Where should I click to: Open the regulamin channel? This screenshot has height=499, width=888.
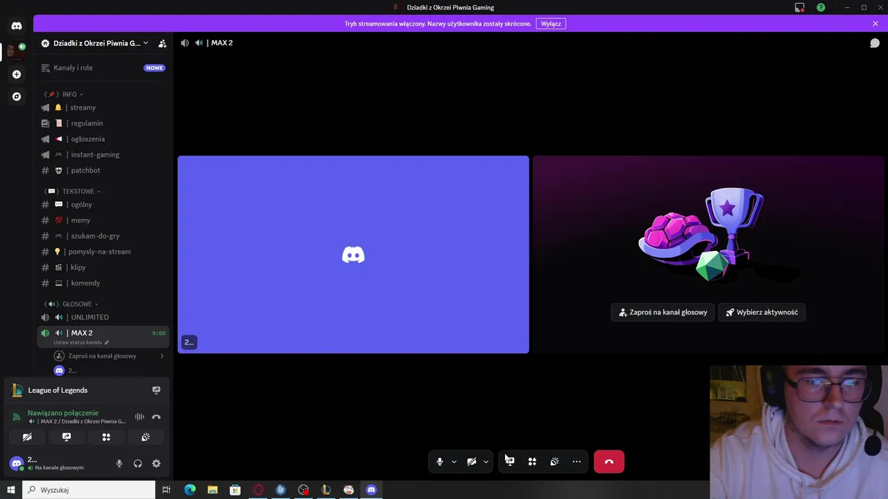coord(103,123)
